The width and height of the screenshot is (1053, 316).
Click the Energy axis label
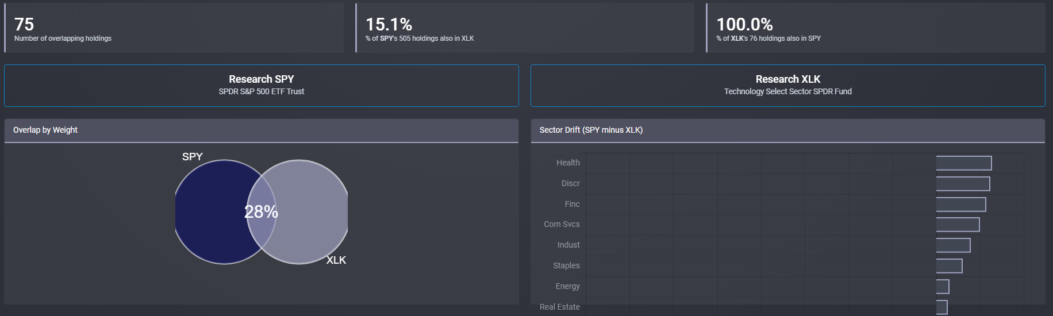567,286
